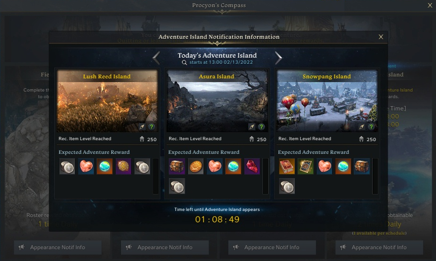The width and height of the screenshot is (436, 261).
Task: Click the Snowpang rewards scrollbar
Action: coord(375,176)
